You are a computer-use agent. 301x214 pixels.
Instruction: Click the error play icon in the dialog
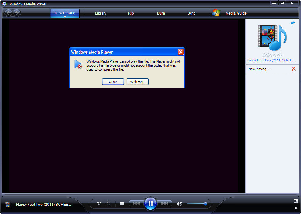[x=78, y=64]
